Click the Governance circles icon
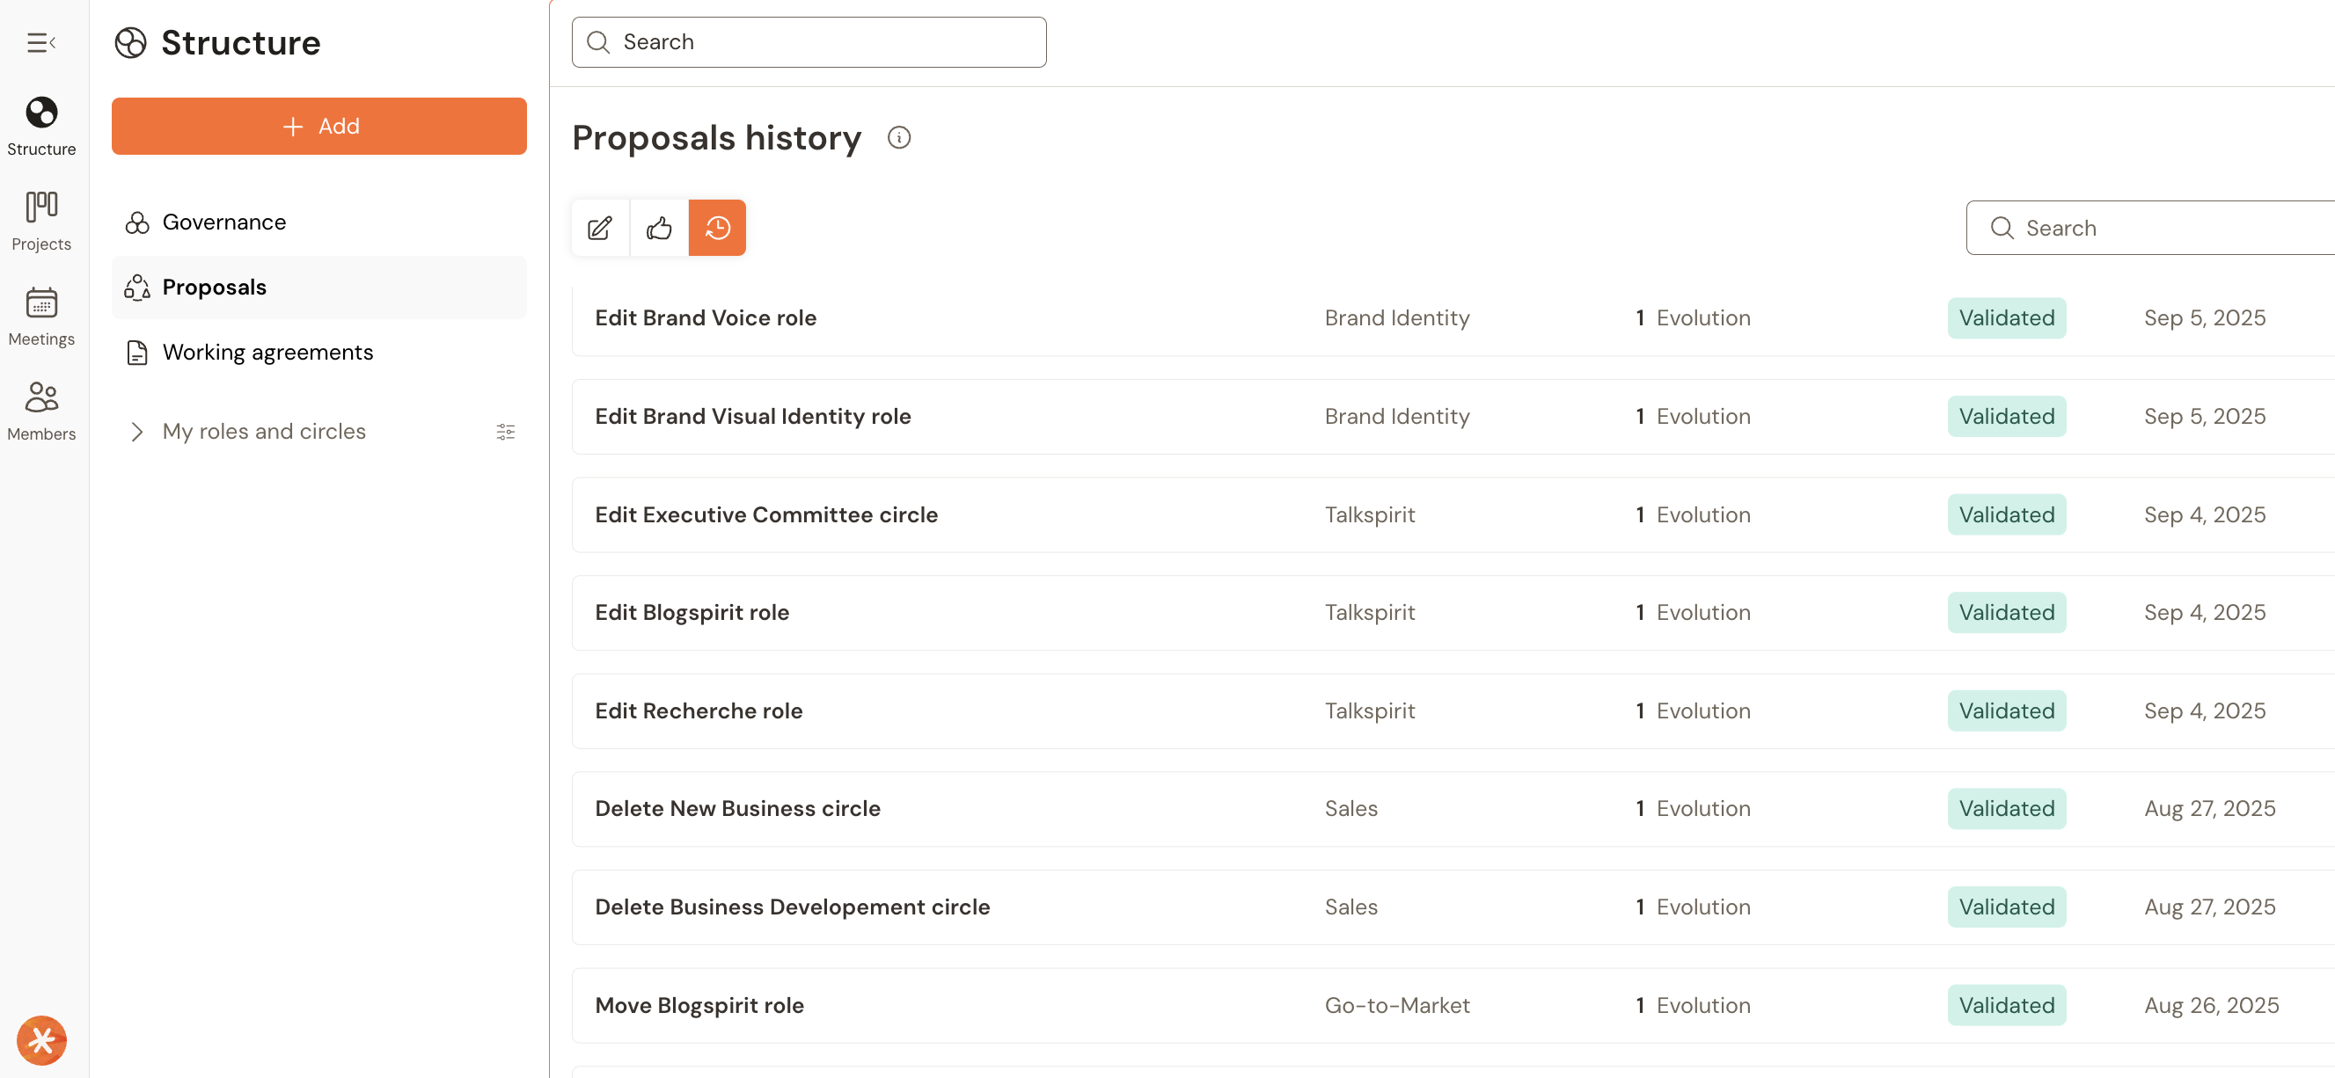The width and height of the screenshot is (2335, 1078). click(x=137, y=222)
